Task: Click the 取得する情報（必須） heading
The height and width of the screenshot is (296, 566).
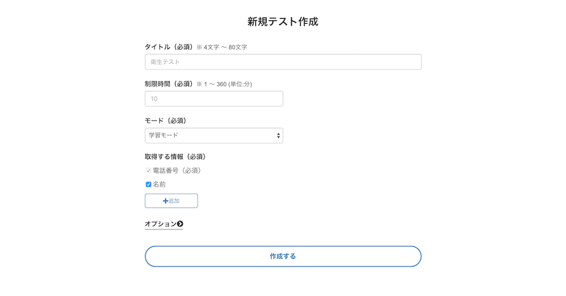Action: pyautogui.click(x=176, y=157)
